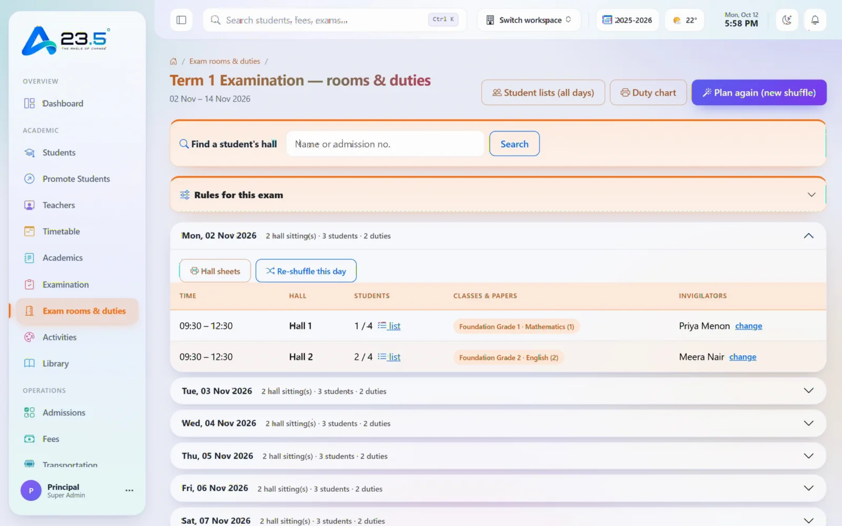Open the notifications bell

pyautogui.click(x=815, y=20)
